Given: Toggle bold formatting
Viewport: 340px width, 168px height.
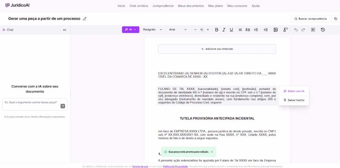Looking at the screenshot, I should pyautogui.click(x=216, y=30).
